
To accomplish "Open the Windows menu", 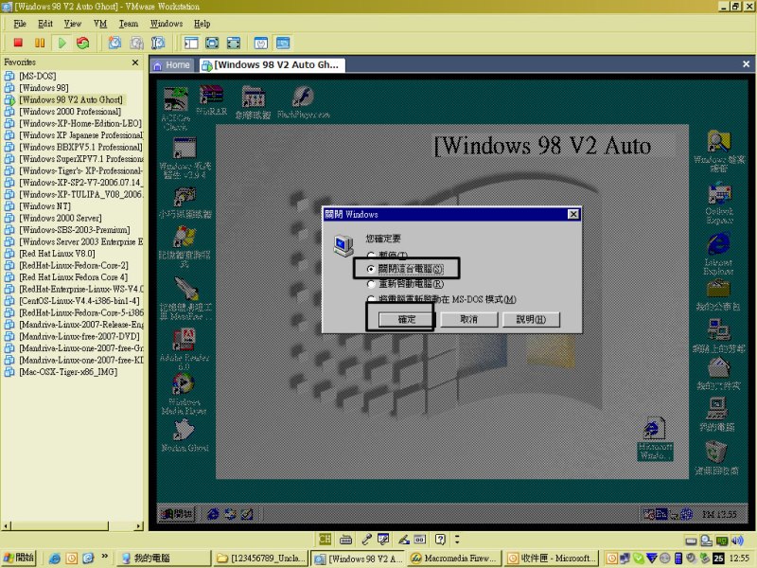I will (x=167, y=24).
